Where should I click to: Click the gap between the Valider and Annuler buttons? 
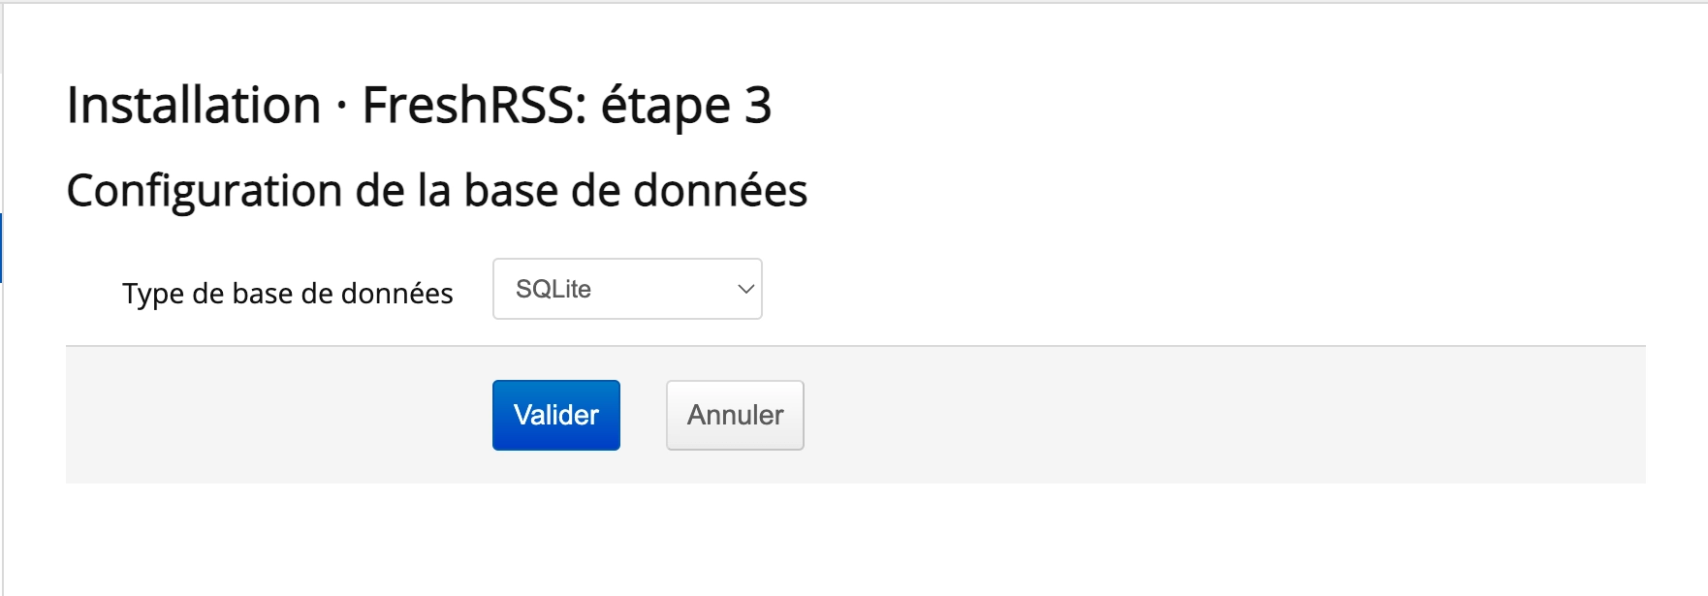(x=643, y=415)
